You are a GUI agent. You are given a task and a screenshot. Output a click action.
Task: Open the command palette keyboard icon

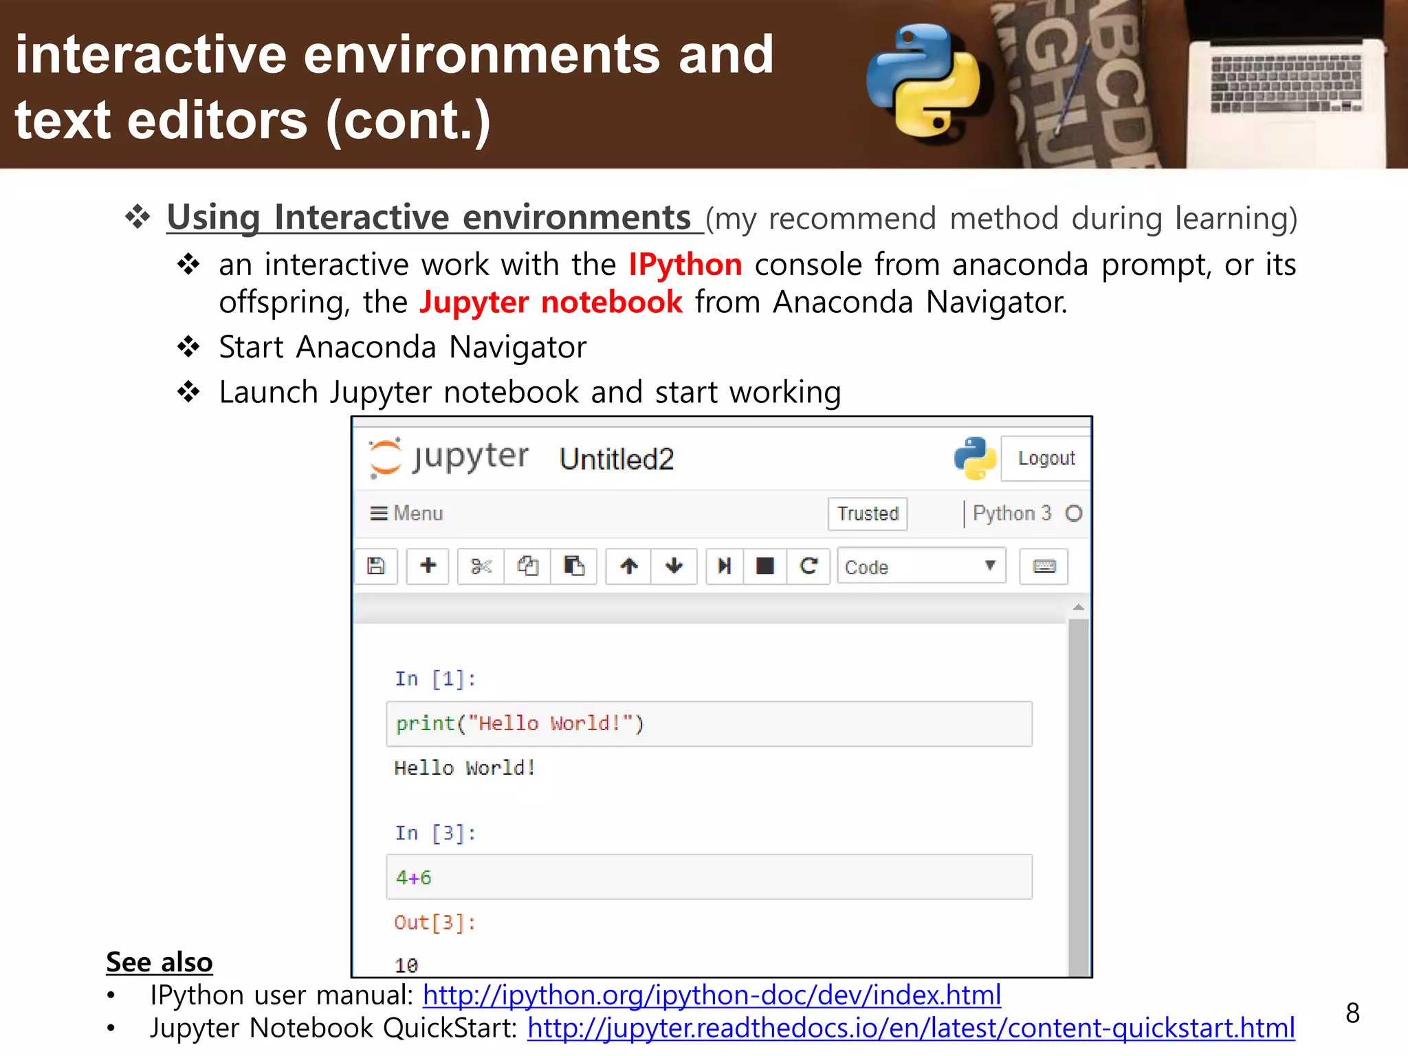point(1044,566)
